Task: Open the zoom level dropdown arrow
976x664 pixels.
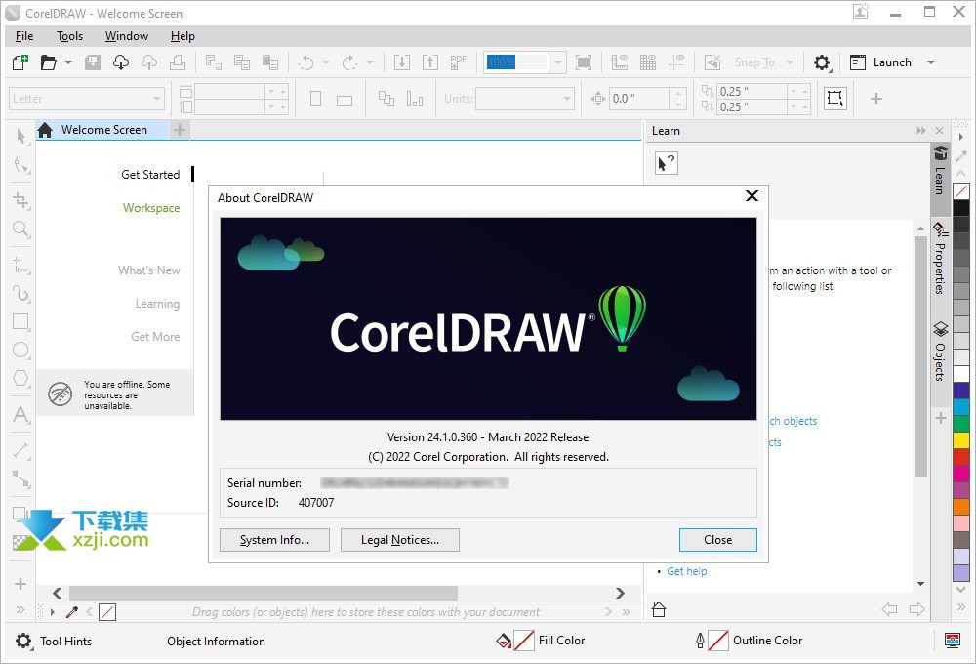Action: coord(558,62)
